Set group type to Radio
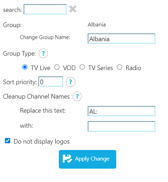Image resolution: width=168 pixels, height=182 pixels. pyautogui.click(x=119, y=67)
